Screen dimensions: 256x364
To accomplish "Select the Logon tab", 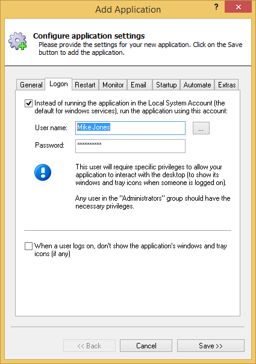I will (x=58, y=84).
